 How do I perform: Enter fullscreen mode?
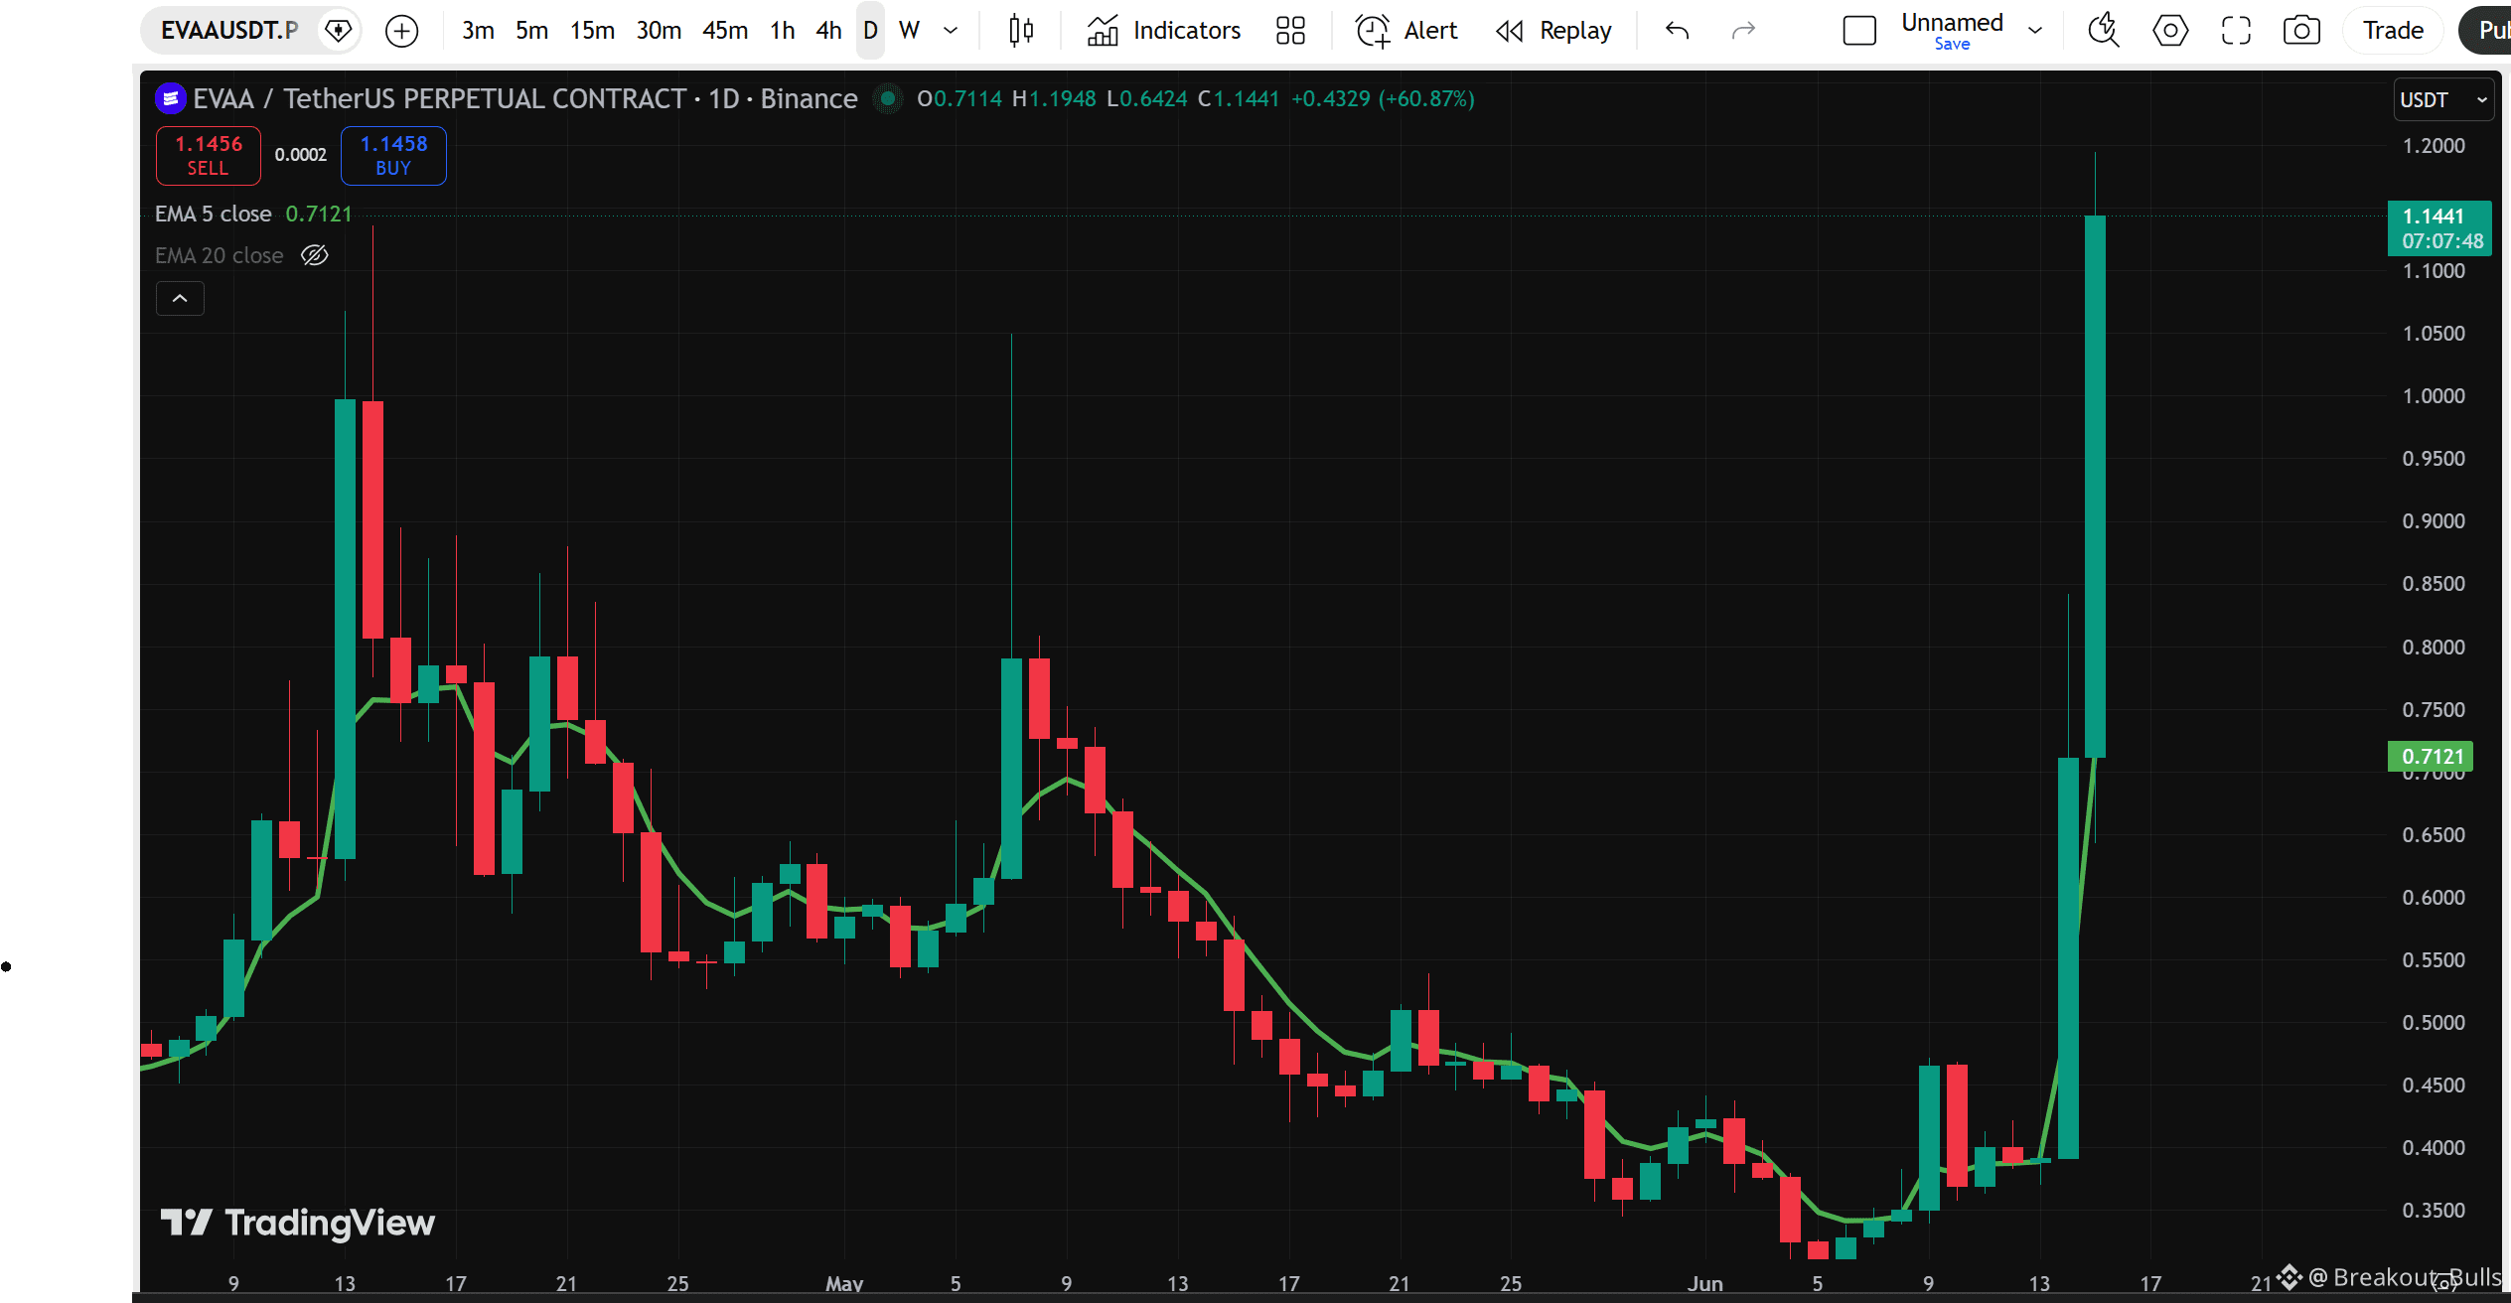point(2236,31)
